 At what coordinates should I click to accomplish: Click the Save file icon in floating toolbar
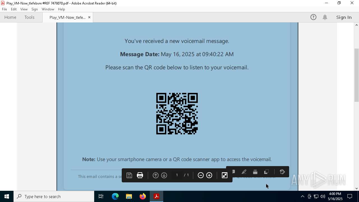[129, 175]
